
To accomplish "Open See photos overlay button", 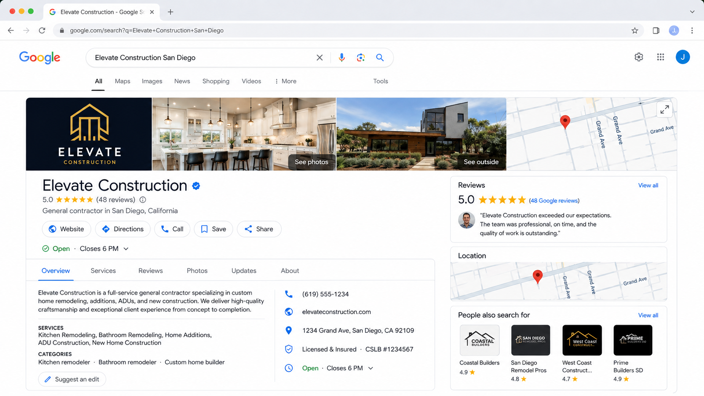I will 312,162.
